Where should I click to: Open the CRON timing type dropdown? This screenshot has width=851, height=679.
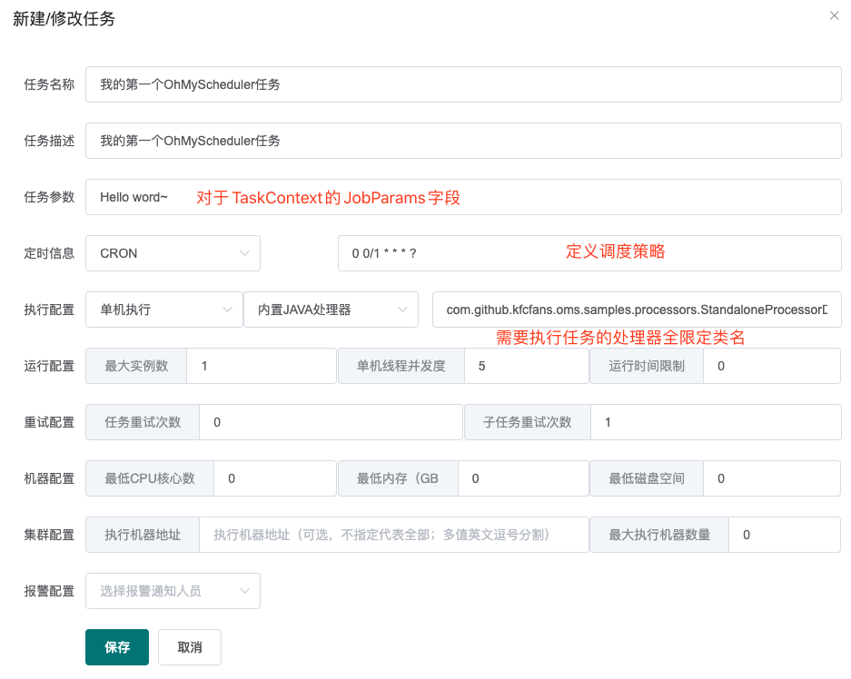click(173, 253)
